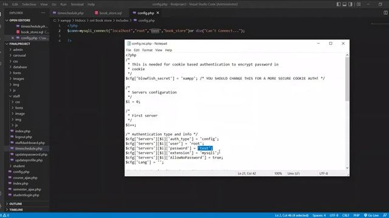389x218 pixels.
Task: Click line and column status in VS Code
Action: point(292,216)
